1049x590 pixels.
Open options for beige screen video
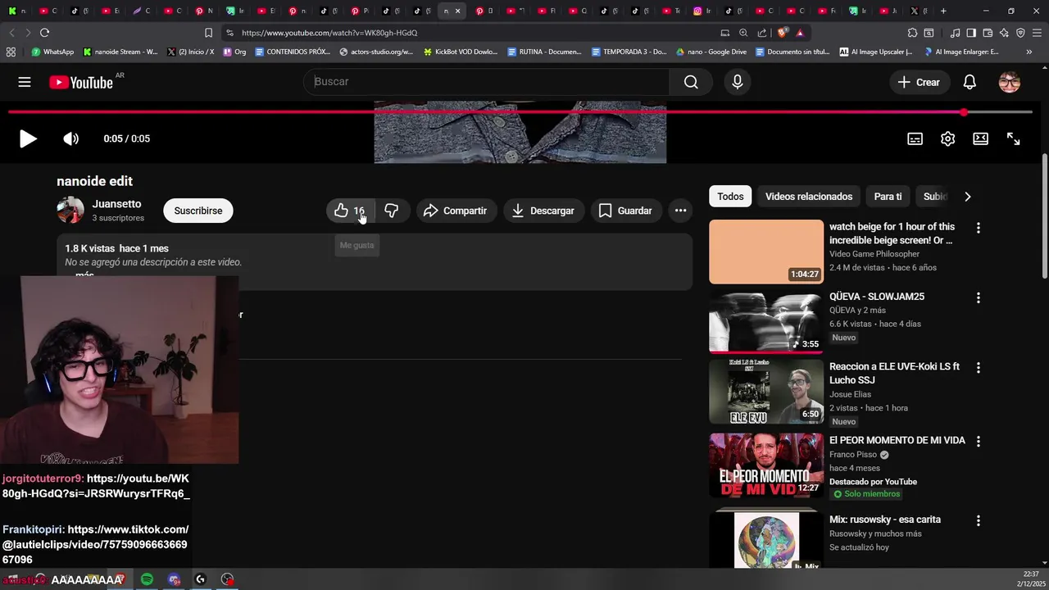pyautogui.click(x=978, y=228)
